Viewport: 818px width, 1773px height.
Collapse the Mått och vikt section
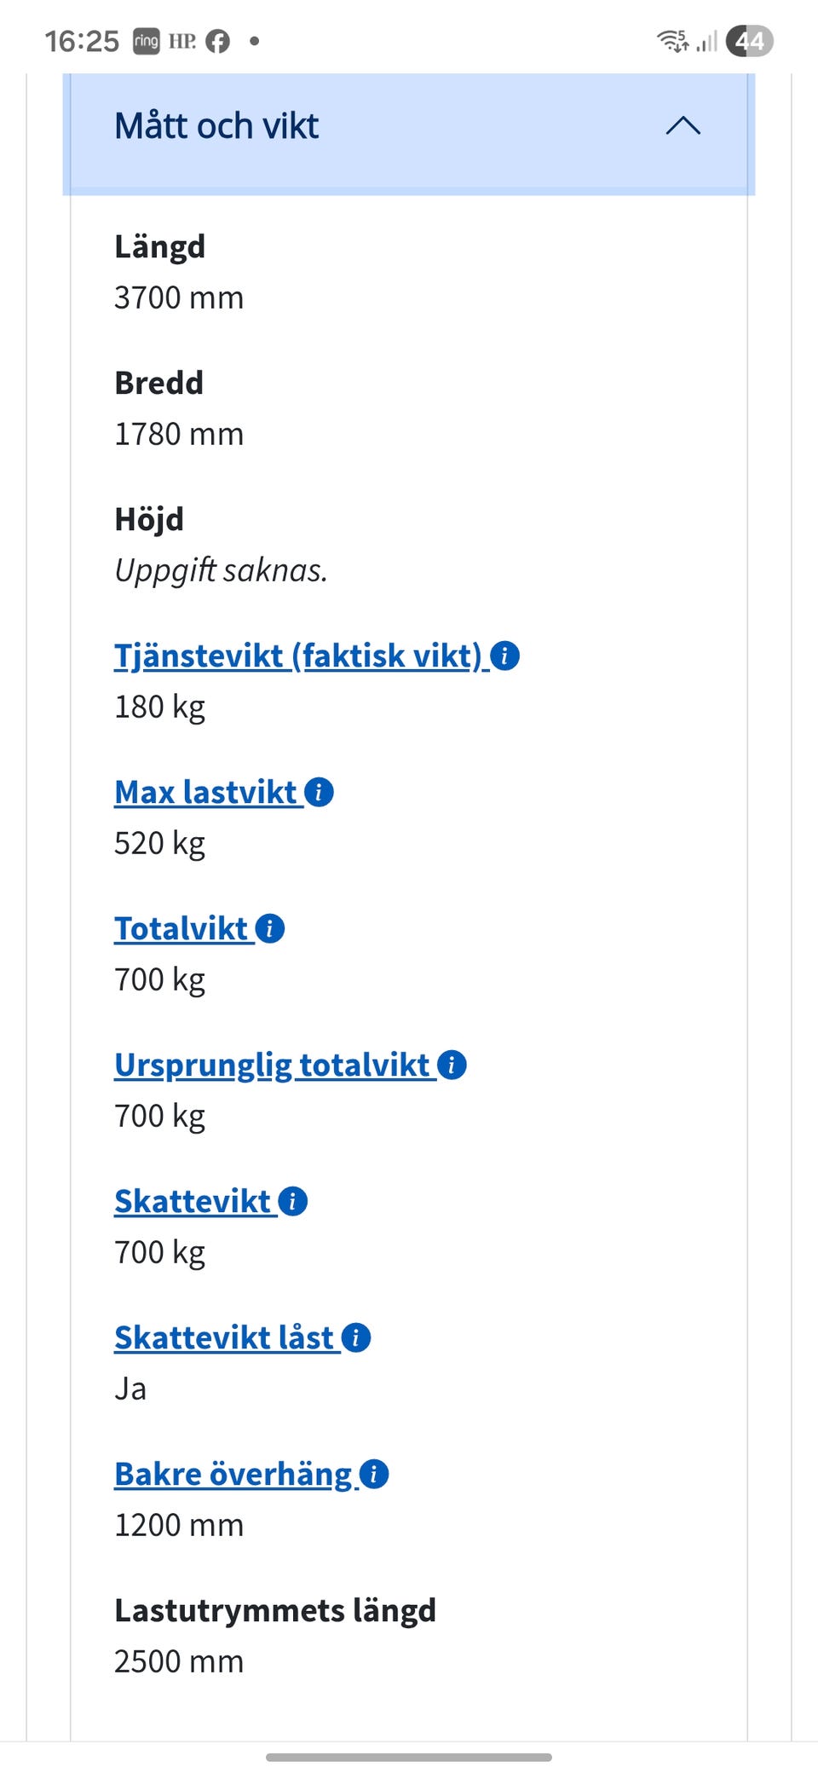(217, 126)
